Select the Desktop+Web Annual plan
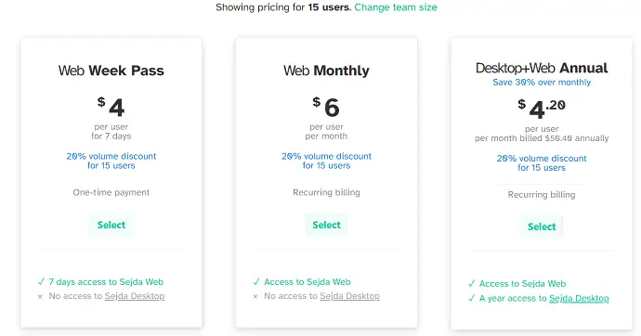Viewport: 641px width, 336px height. coord(542,226)
